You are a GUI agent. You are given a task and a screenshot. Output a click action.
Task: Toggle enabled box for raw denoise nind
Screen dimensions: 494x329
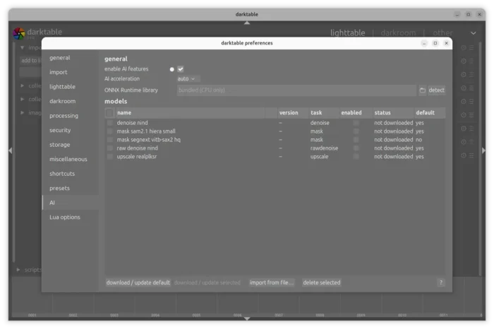click(x=356, y=148)
